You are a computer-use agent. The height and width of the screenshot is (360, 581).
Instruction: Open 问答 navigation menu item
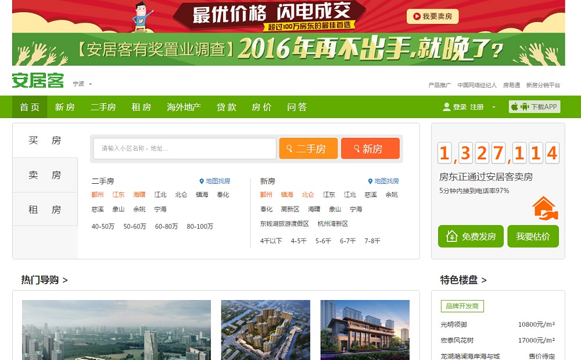click(297, 107)
